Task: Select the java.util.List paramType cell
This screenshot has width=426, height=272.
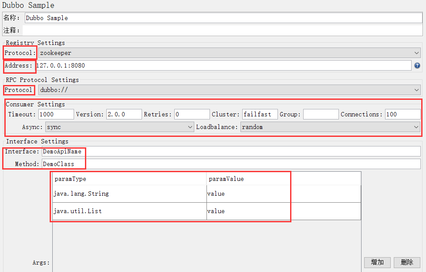Action: click(x=130, y=211)
